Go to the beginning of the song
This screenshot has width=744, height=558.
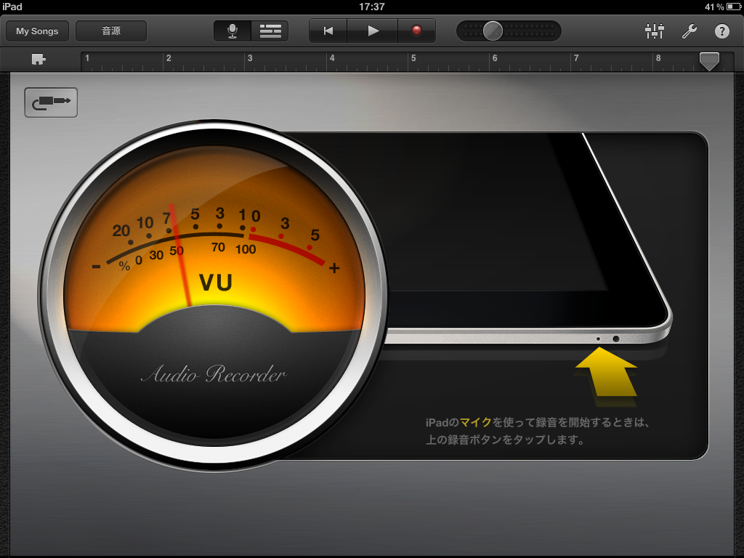click(328, 31)
